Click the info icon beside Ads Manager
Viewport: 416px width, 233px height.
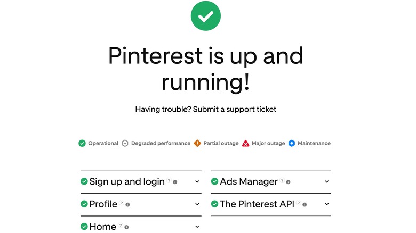coord(289,181)
